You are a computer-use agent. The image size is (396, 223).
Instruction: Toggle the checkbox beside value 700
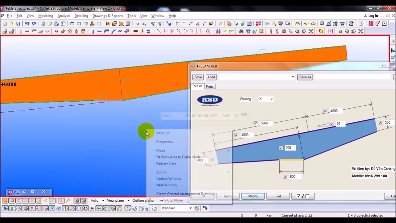coord(281,148)
